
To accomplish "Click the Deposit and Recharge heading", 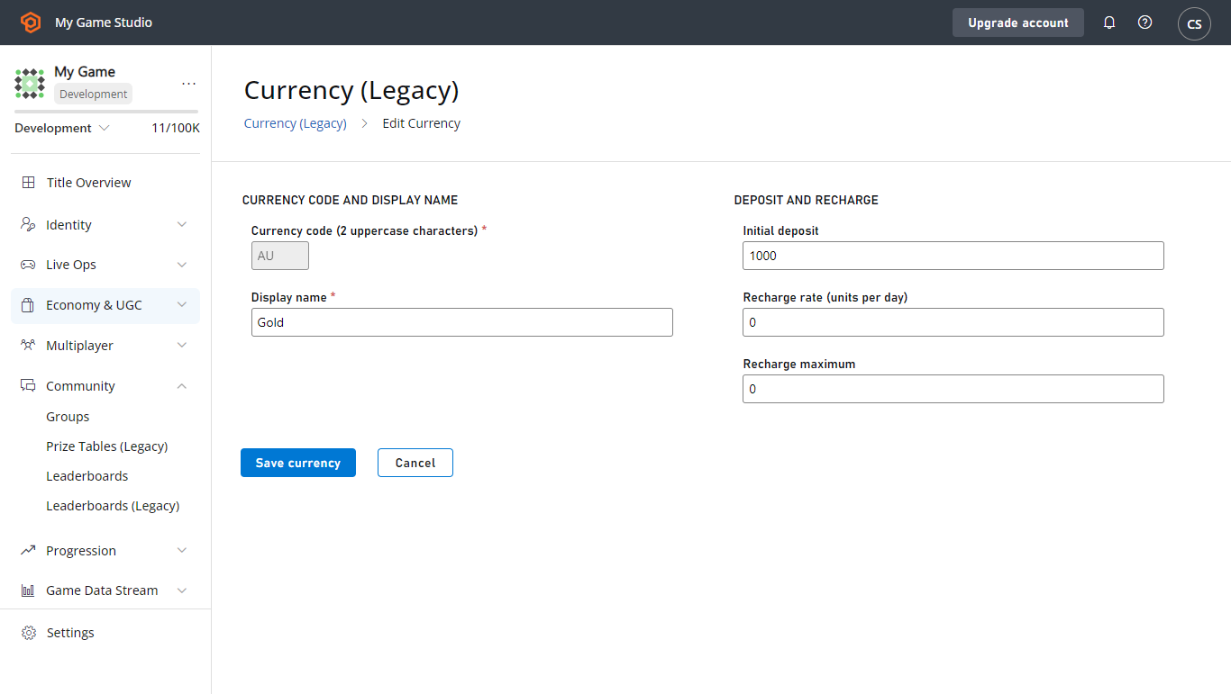I will click(807, 200).
